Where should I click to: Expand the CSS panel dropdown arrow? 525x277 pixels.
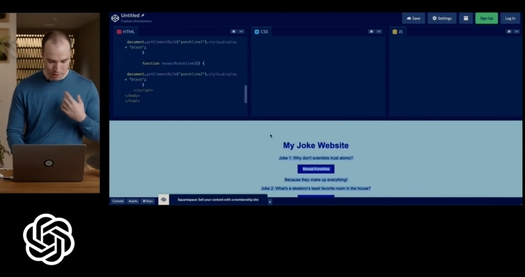[x=379, y=32]
